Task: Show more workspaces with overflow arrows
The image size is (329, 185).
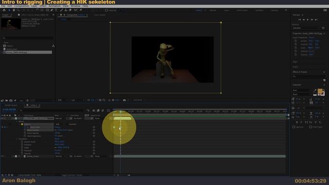Action: pyautogui.click(x=286, y=10)
